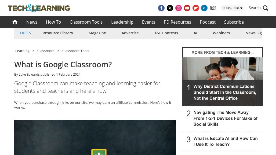
Task: Click the Search text field
Action: 255,8
